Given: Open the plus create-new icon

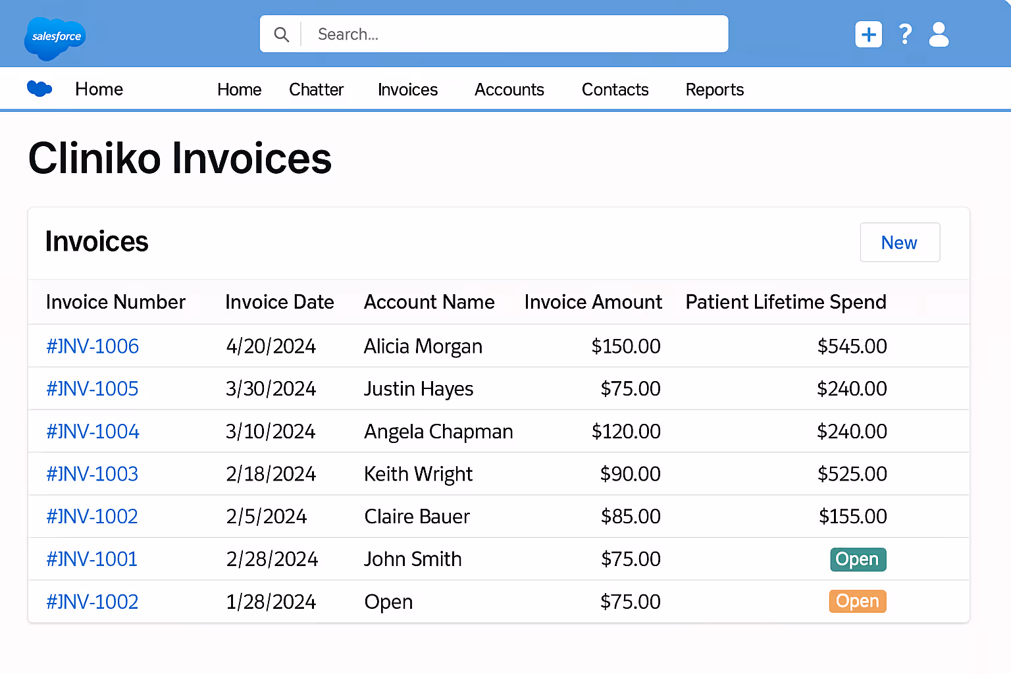Looking at the screenshot, I should [x=868, y=34].
